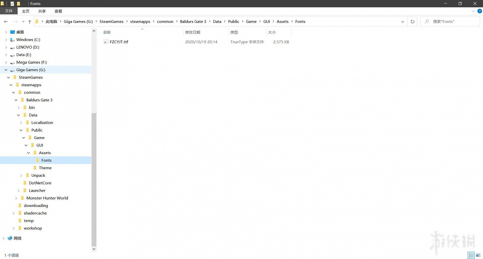Viewport: 483px width, 259px height.
Task: Open recent locations dropdown arrow
Action: click(x=23, y=22)
